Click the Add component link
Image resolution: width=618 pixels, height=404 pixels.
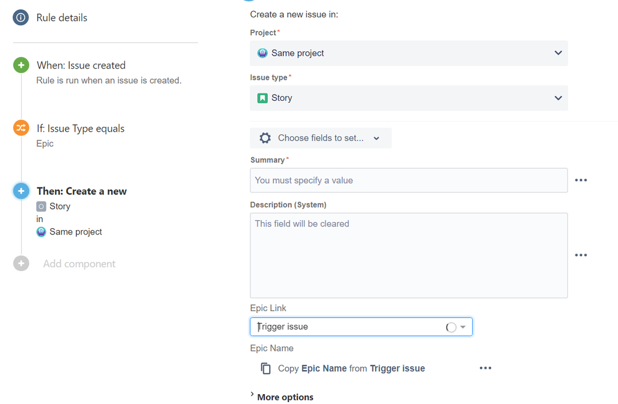click(x=79, y=264)
